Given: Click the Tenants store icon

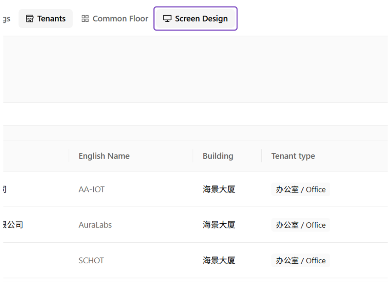Looking at the screenshot, I should click(x=30, y=19).
